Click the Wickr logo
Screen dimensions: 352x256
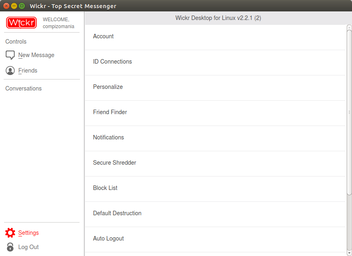tap(21, 23)
